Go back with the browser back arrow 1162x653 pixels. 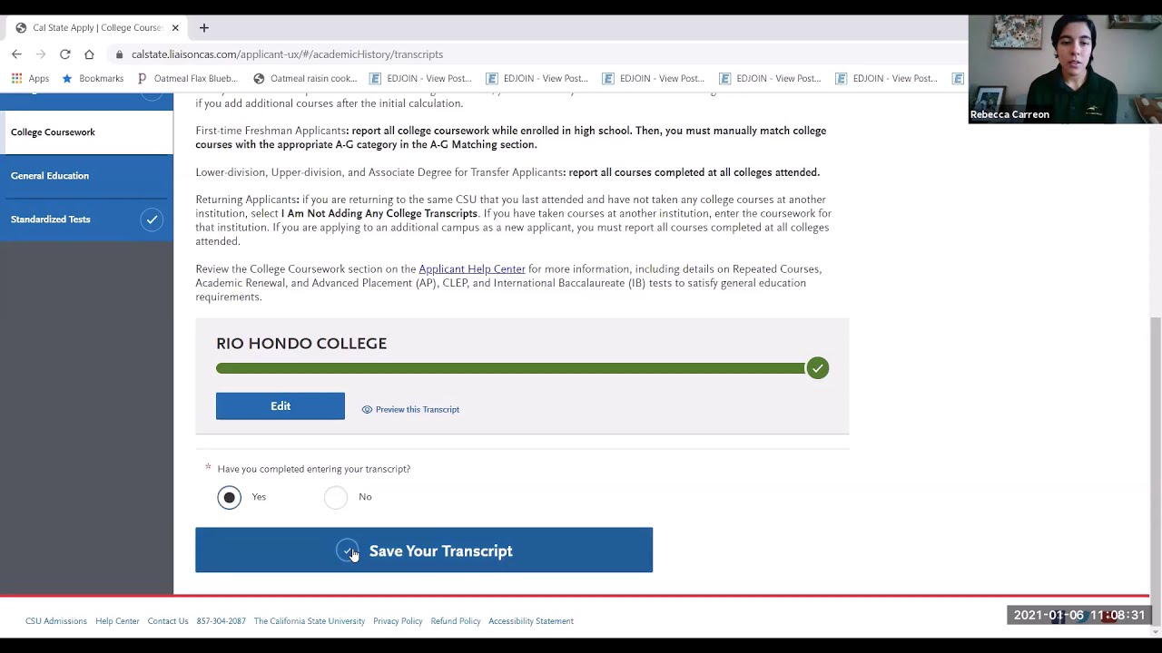16,54
